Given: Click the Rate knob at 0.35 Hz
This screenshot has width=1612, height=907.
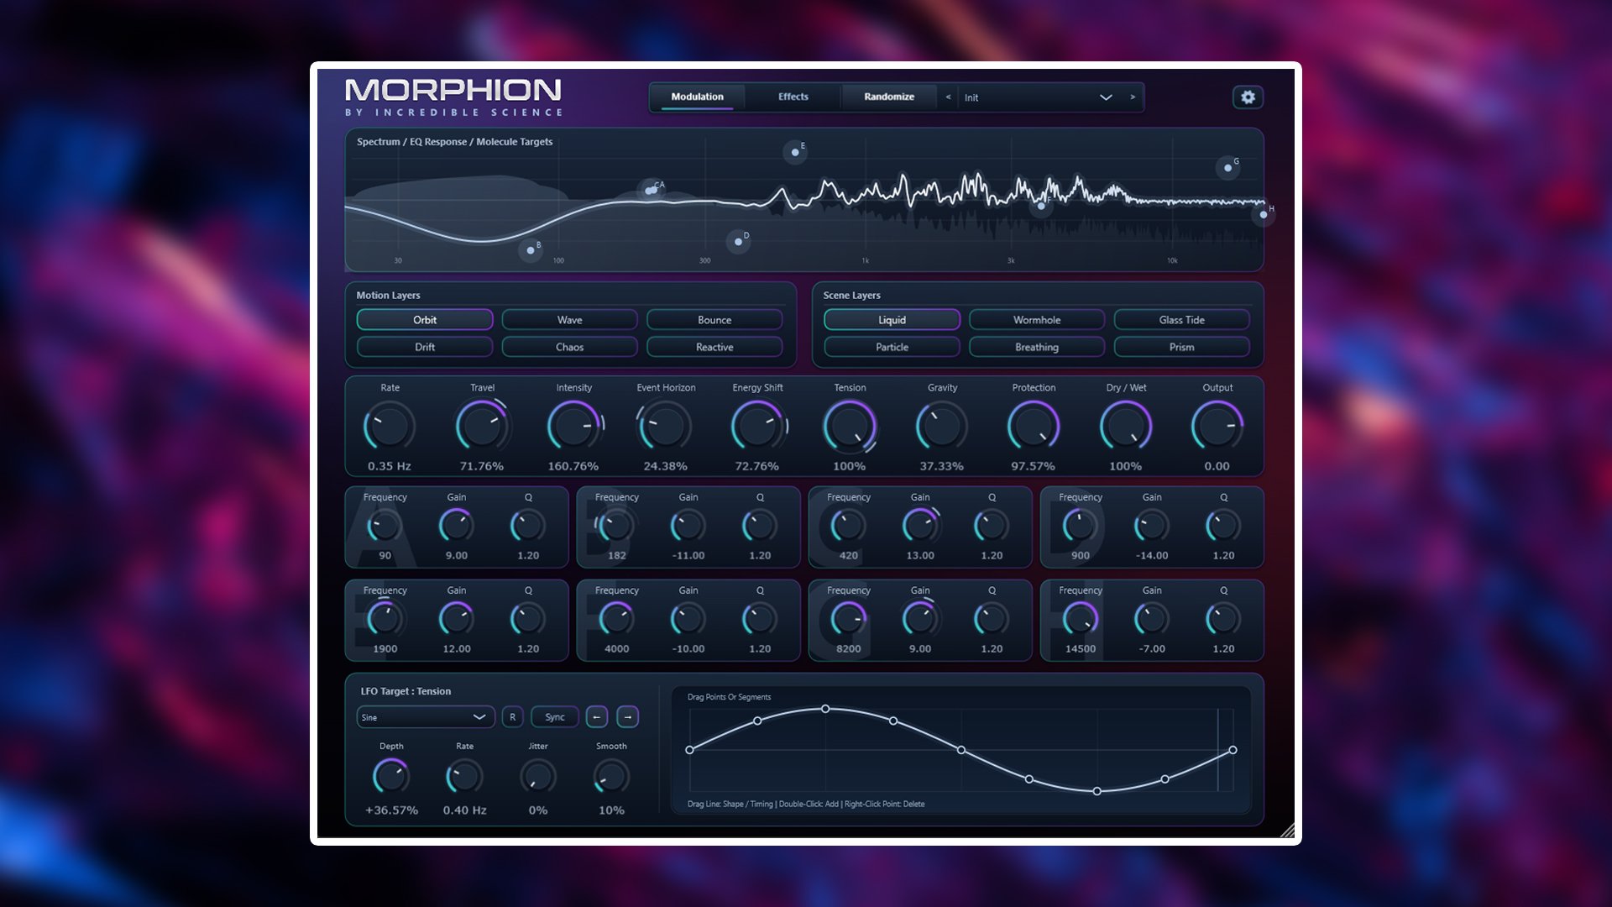Looking at the screenshot, I should 390,427.
